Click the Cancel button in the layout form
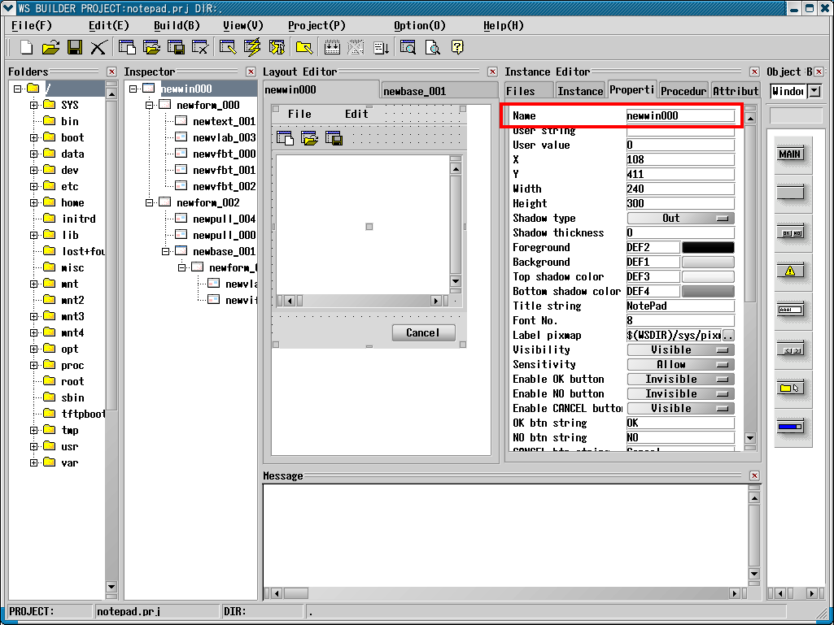834x625 pixels. point(423,332)
